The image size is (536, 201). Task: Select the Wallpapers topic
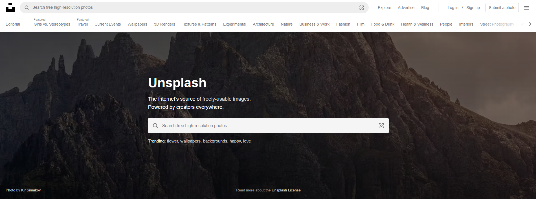(137, 24)
